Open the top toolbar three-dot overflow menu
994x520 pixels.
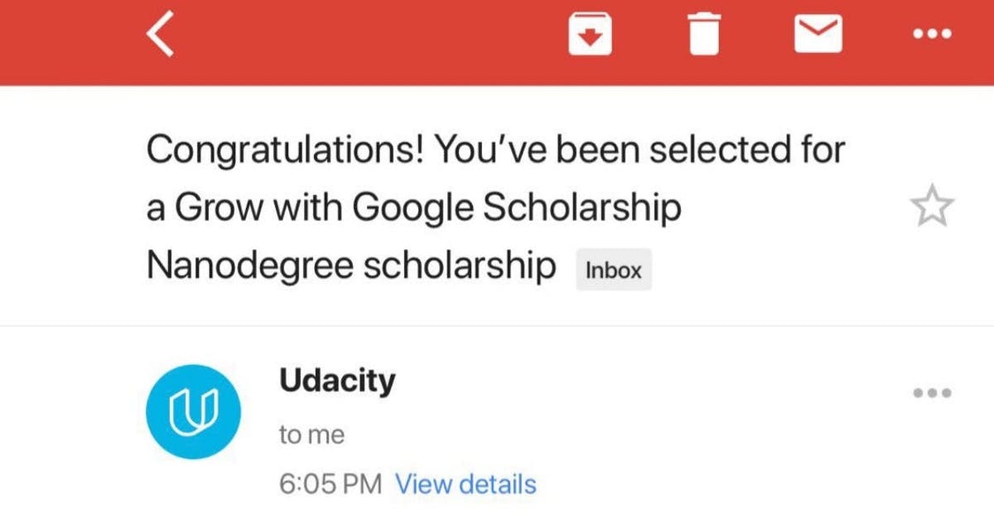[932, 35]
